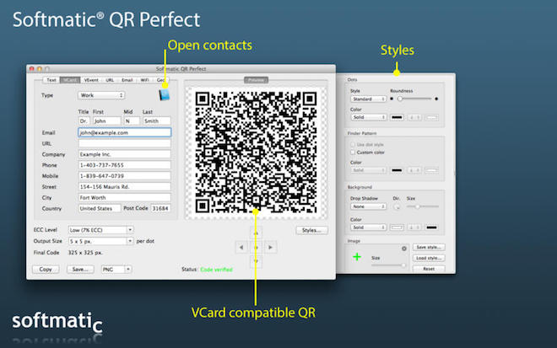
Task: Click the drop shadow Size slider
Action: (422, 206)
